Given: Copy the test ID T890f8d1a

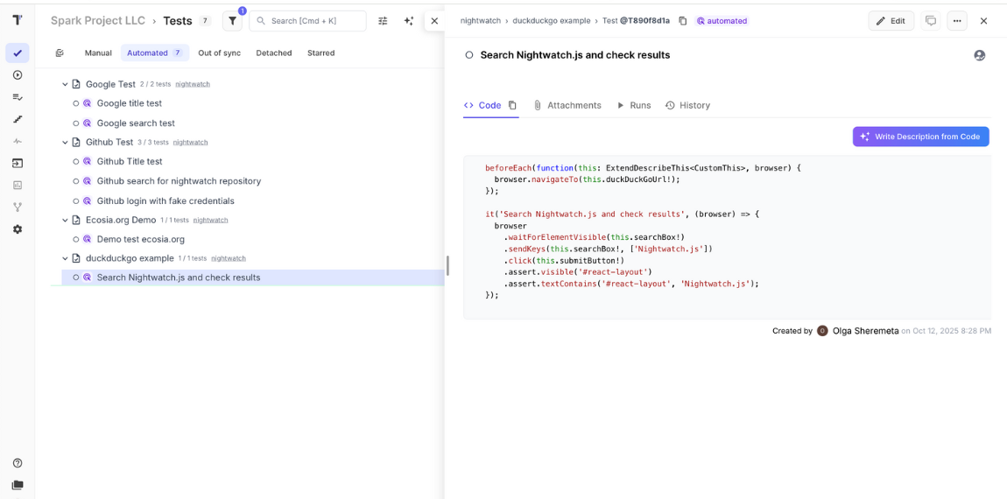Looking at the screenshot, I should click(683, 21).
